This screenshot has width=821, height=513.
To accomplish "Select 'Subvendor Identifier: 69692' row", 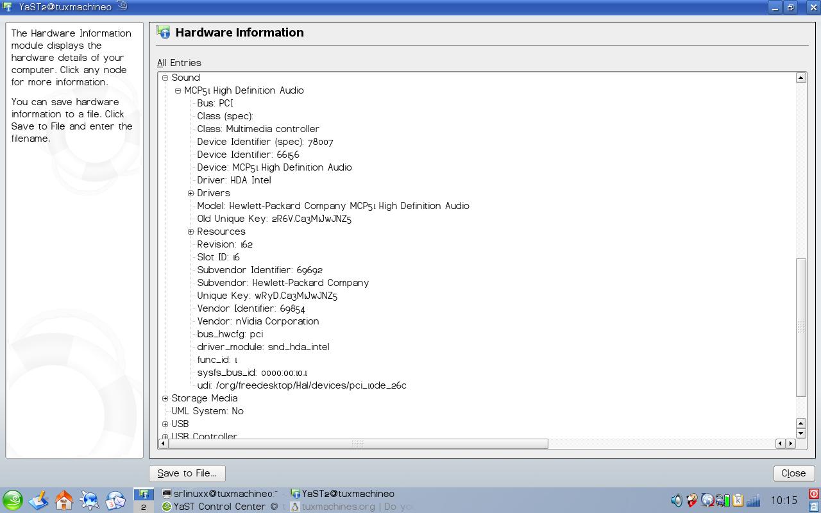I will tap(260, 270).
